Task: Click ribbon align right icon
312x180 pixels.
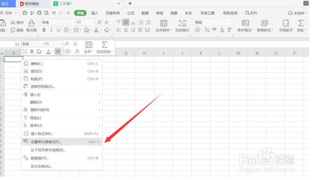Action: pos(133,30)
